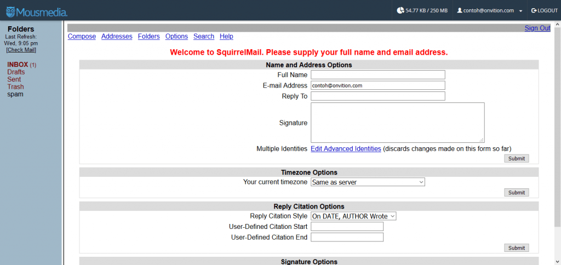Click the User-Defined Citation End field
This screenshot has height=265, width=561.
click(x=347, y=238)
